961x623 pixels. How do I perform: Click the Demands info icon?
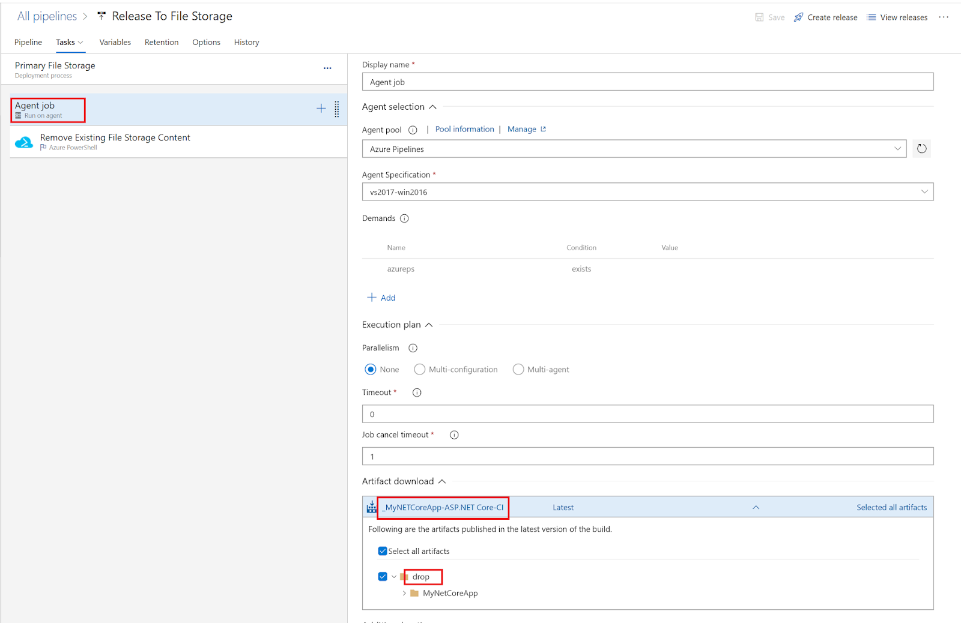(405, 218)
